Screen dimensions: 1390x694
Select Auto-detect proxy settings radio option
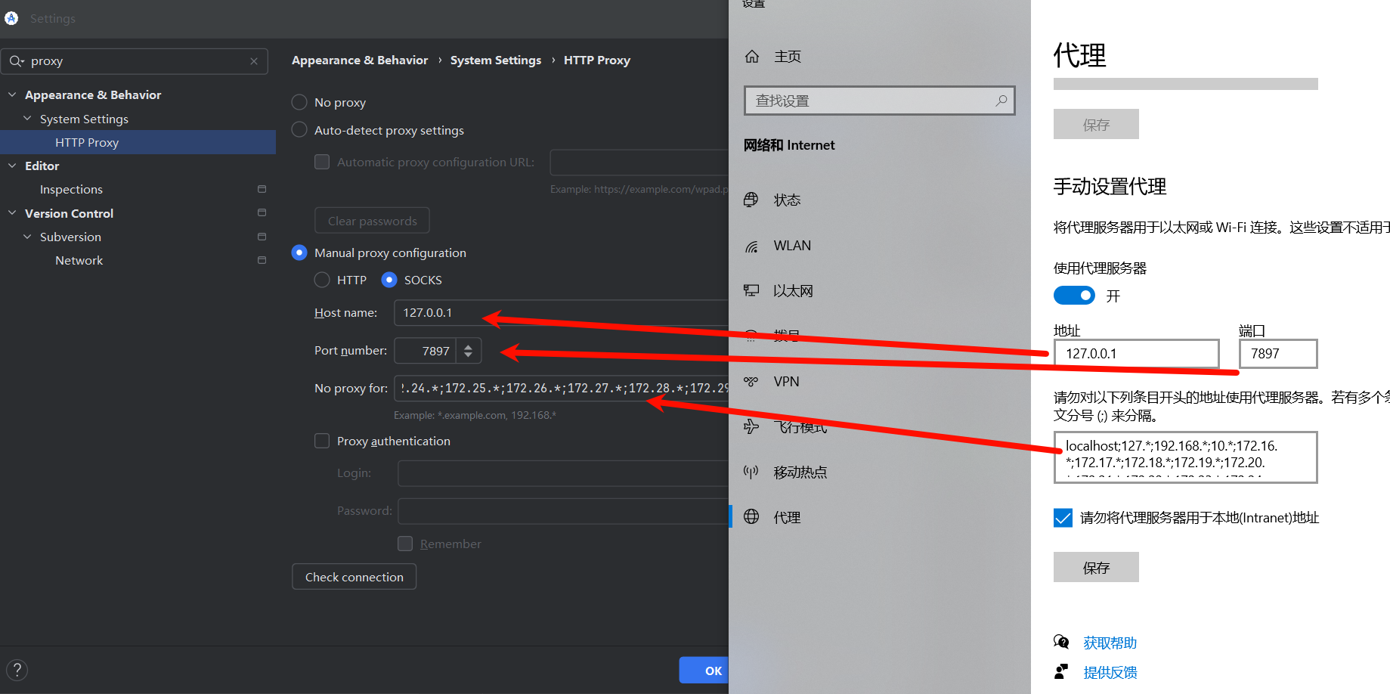click(299, 130)
